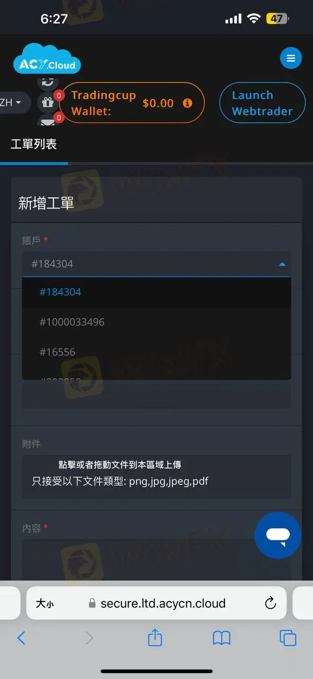Screen dimensions: 313x679
Task: Open the gift rewards icon
Action: 48,103
